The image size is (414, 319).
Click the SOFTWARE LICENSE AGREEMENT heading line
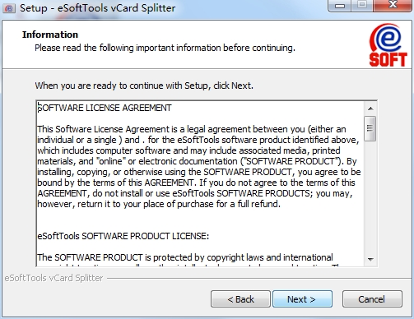point(105,108)
